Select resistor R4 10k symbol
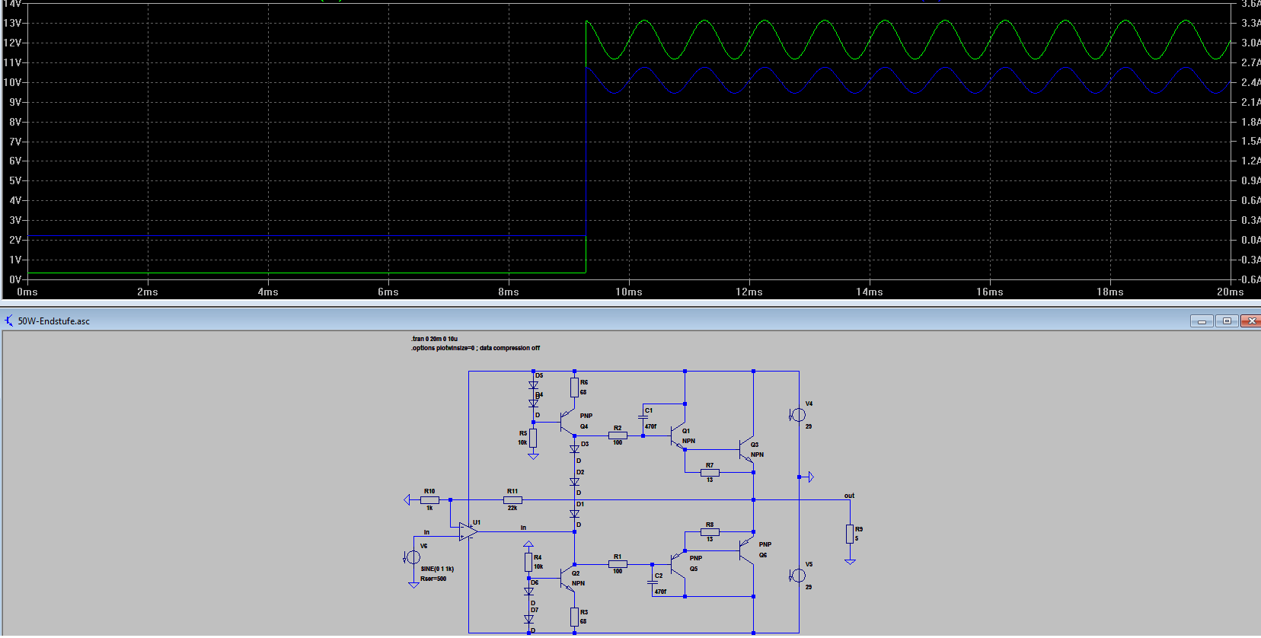The width and height of the screenshot is (1261, 638). coord(528,563)
